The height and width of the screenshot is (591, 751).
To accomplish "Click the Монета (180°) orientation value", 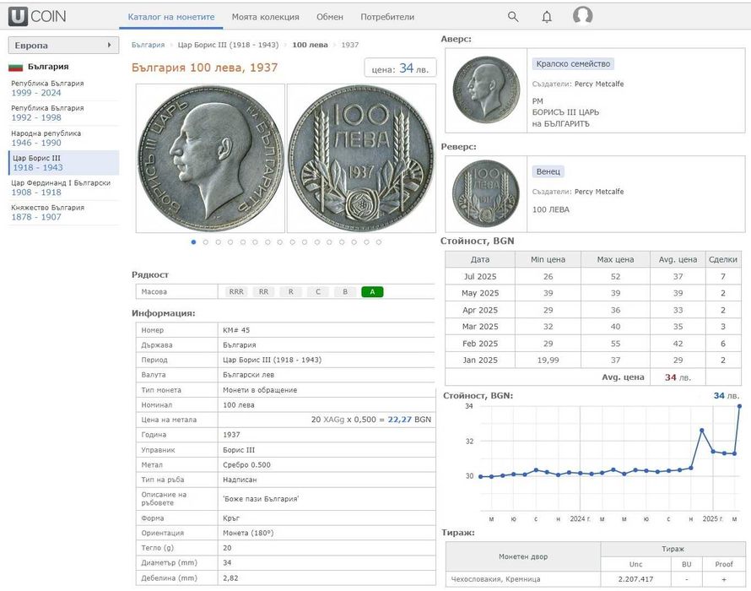I will click(x=248, y=533).
